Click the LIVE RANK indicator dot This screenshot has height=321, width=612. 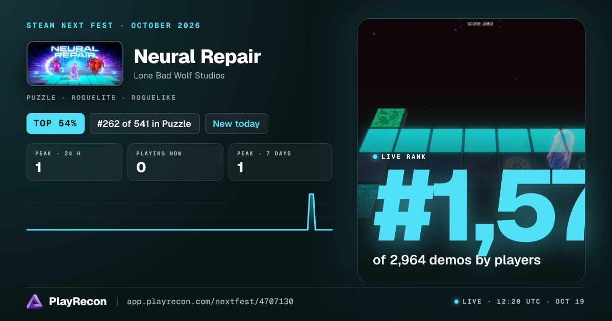[375, 157]
